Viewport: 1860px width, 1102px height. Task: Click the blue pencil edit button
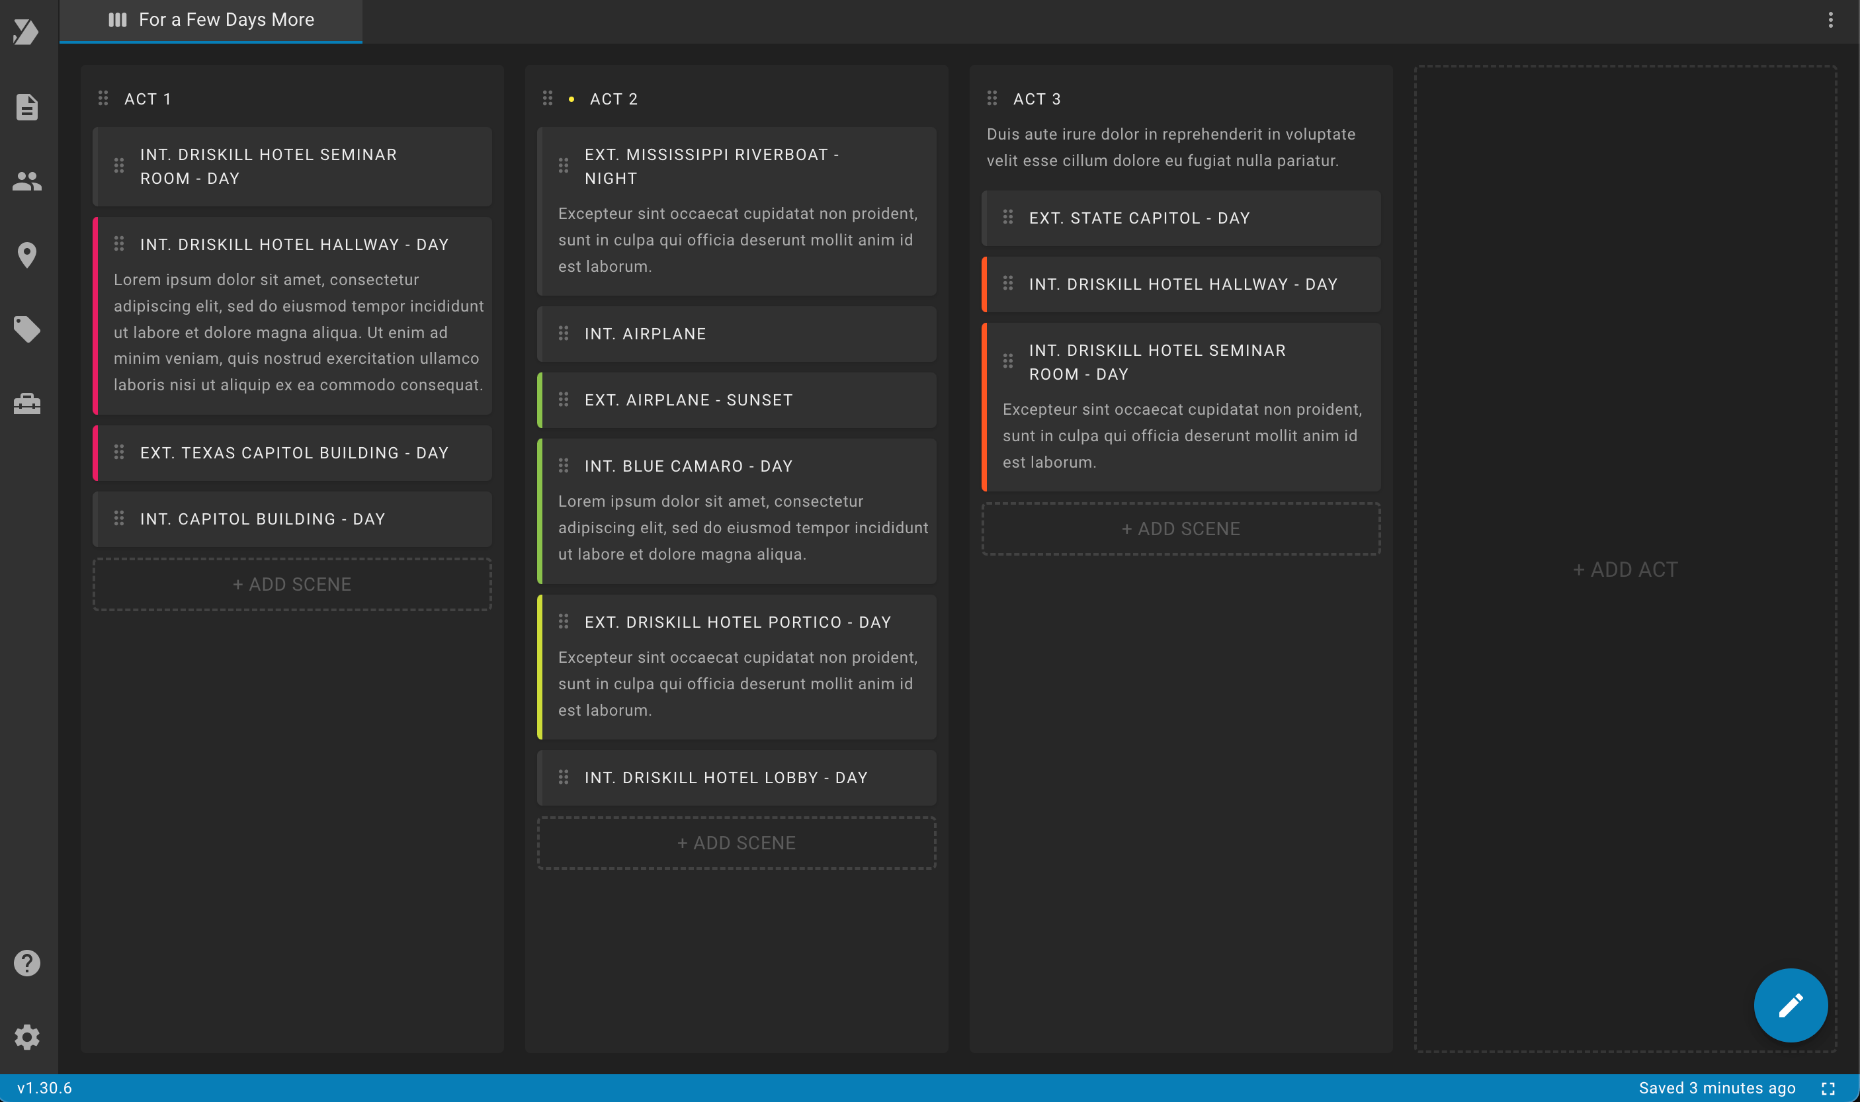point(1790,1005)
